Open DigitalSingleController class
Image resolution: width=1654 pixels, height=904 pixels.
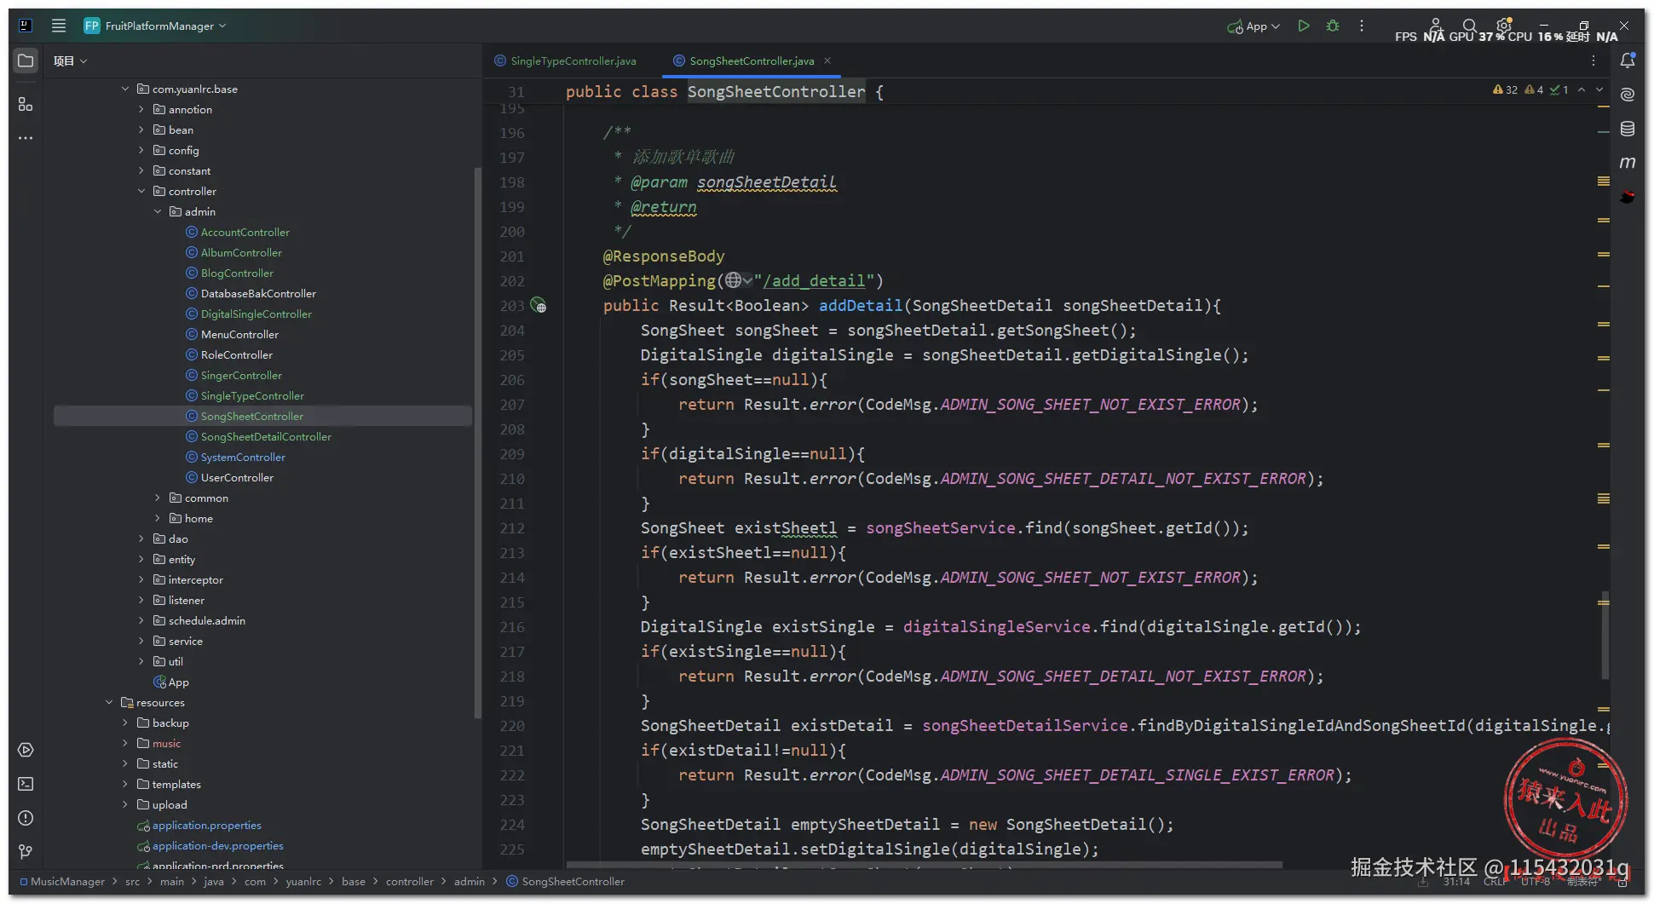pos(256,314)
